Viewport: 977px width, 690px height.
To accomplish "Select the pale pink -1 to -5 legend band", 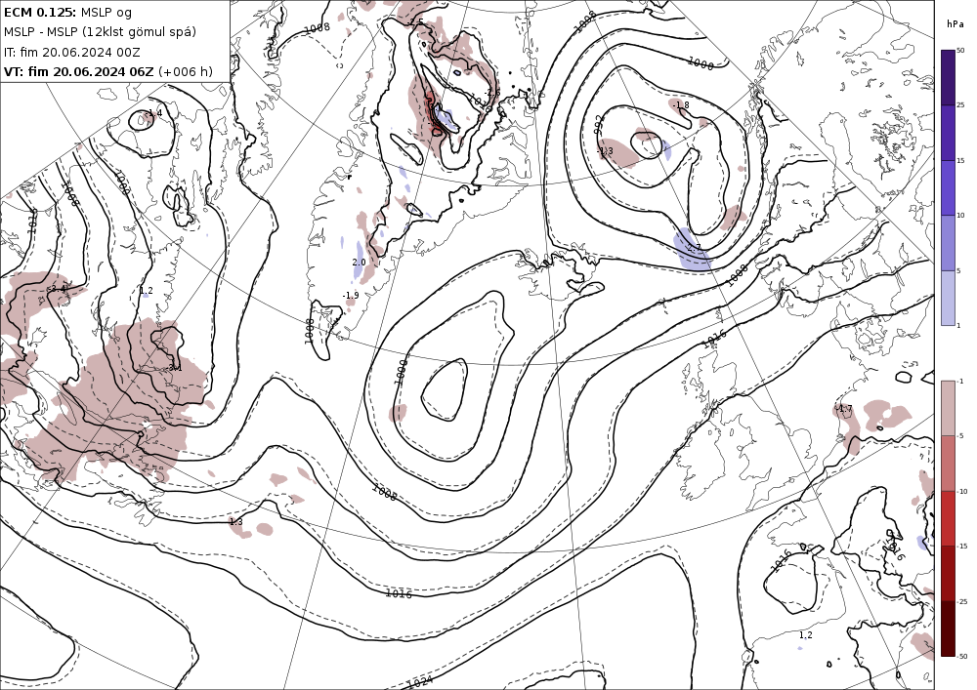I will coord(948,408).
